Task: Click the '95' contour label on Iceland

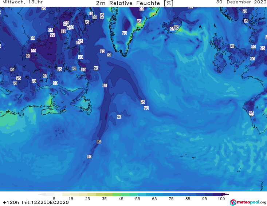Action: pyautogui.click(x=172, y=29)
